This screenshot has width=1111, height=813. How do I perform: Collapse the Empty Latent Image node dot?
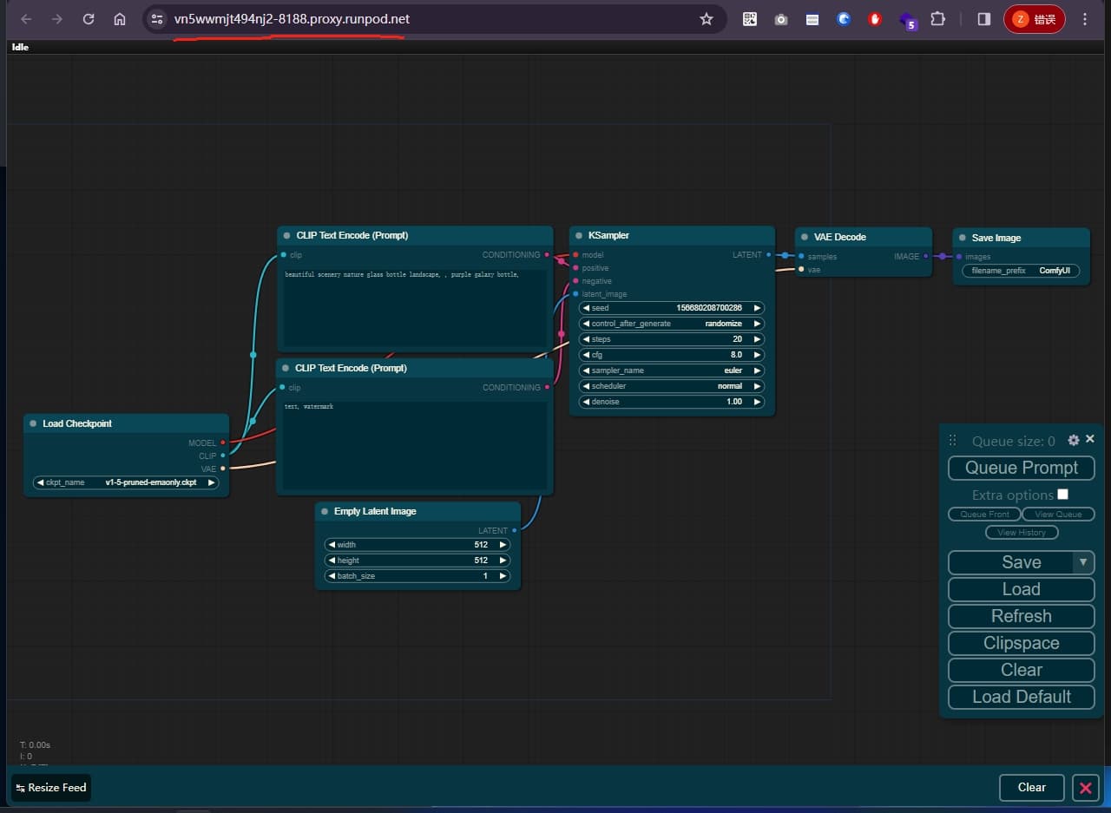325,511
